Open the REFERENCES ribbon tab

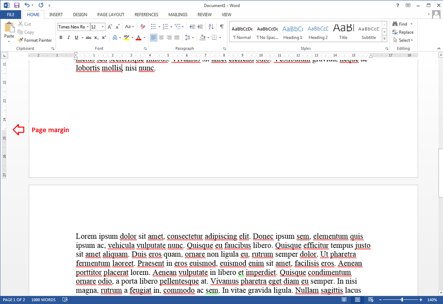coord(146,15)
